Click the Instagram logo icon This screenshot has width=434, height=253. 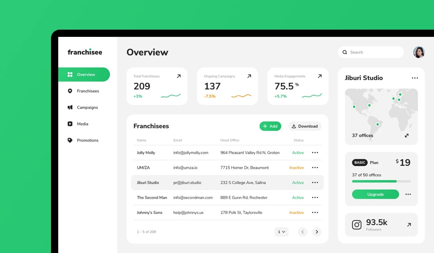click(357, 225)
